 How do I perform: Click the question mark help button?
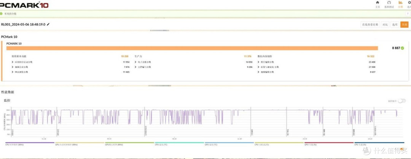408,13
